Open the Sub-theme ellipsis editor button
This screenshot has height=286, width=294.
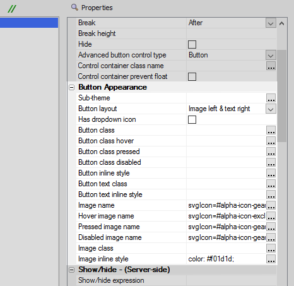pos(271,98)
